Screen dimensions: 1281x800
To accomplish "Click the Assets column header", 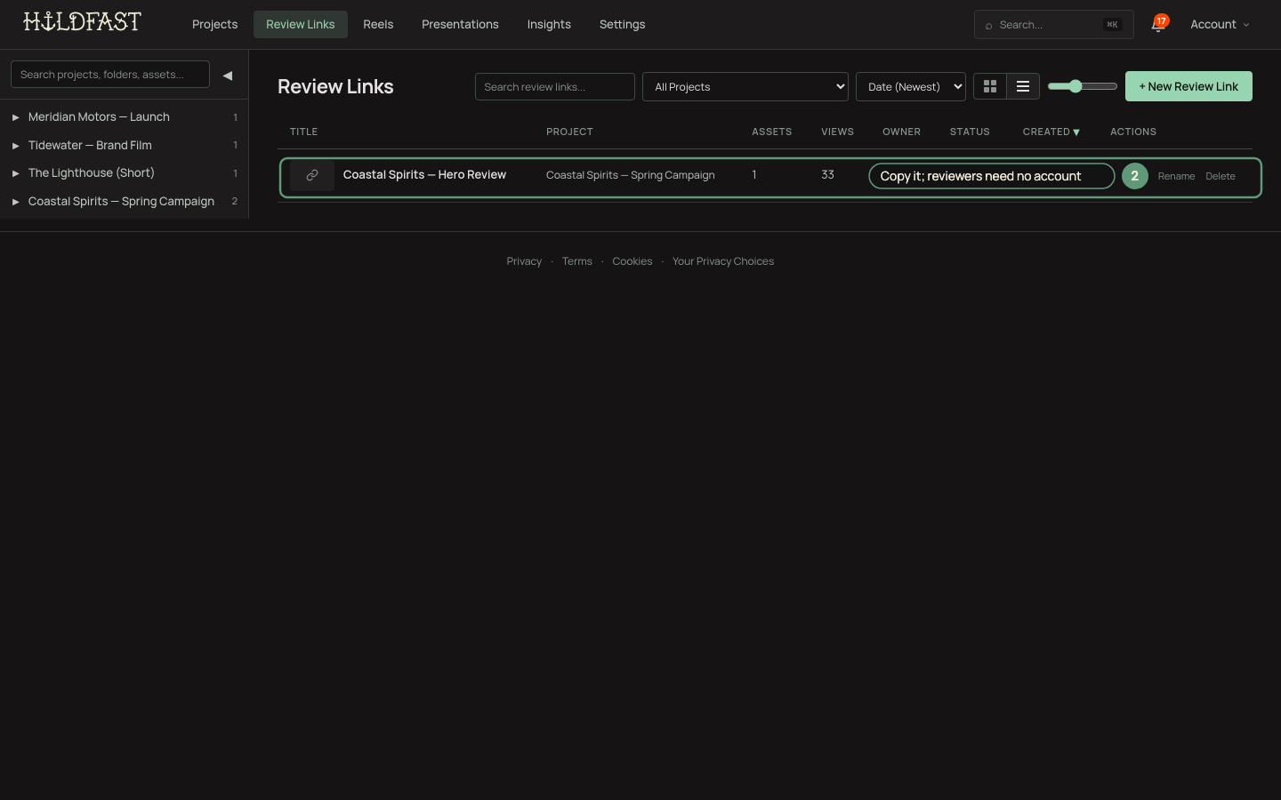I will click(771, 132).
